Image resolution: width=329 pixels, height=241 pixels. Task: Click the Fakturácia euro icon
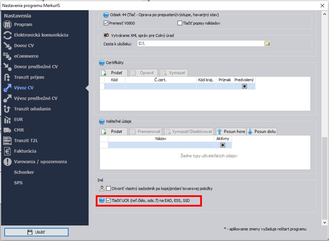7,151
